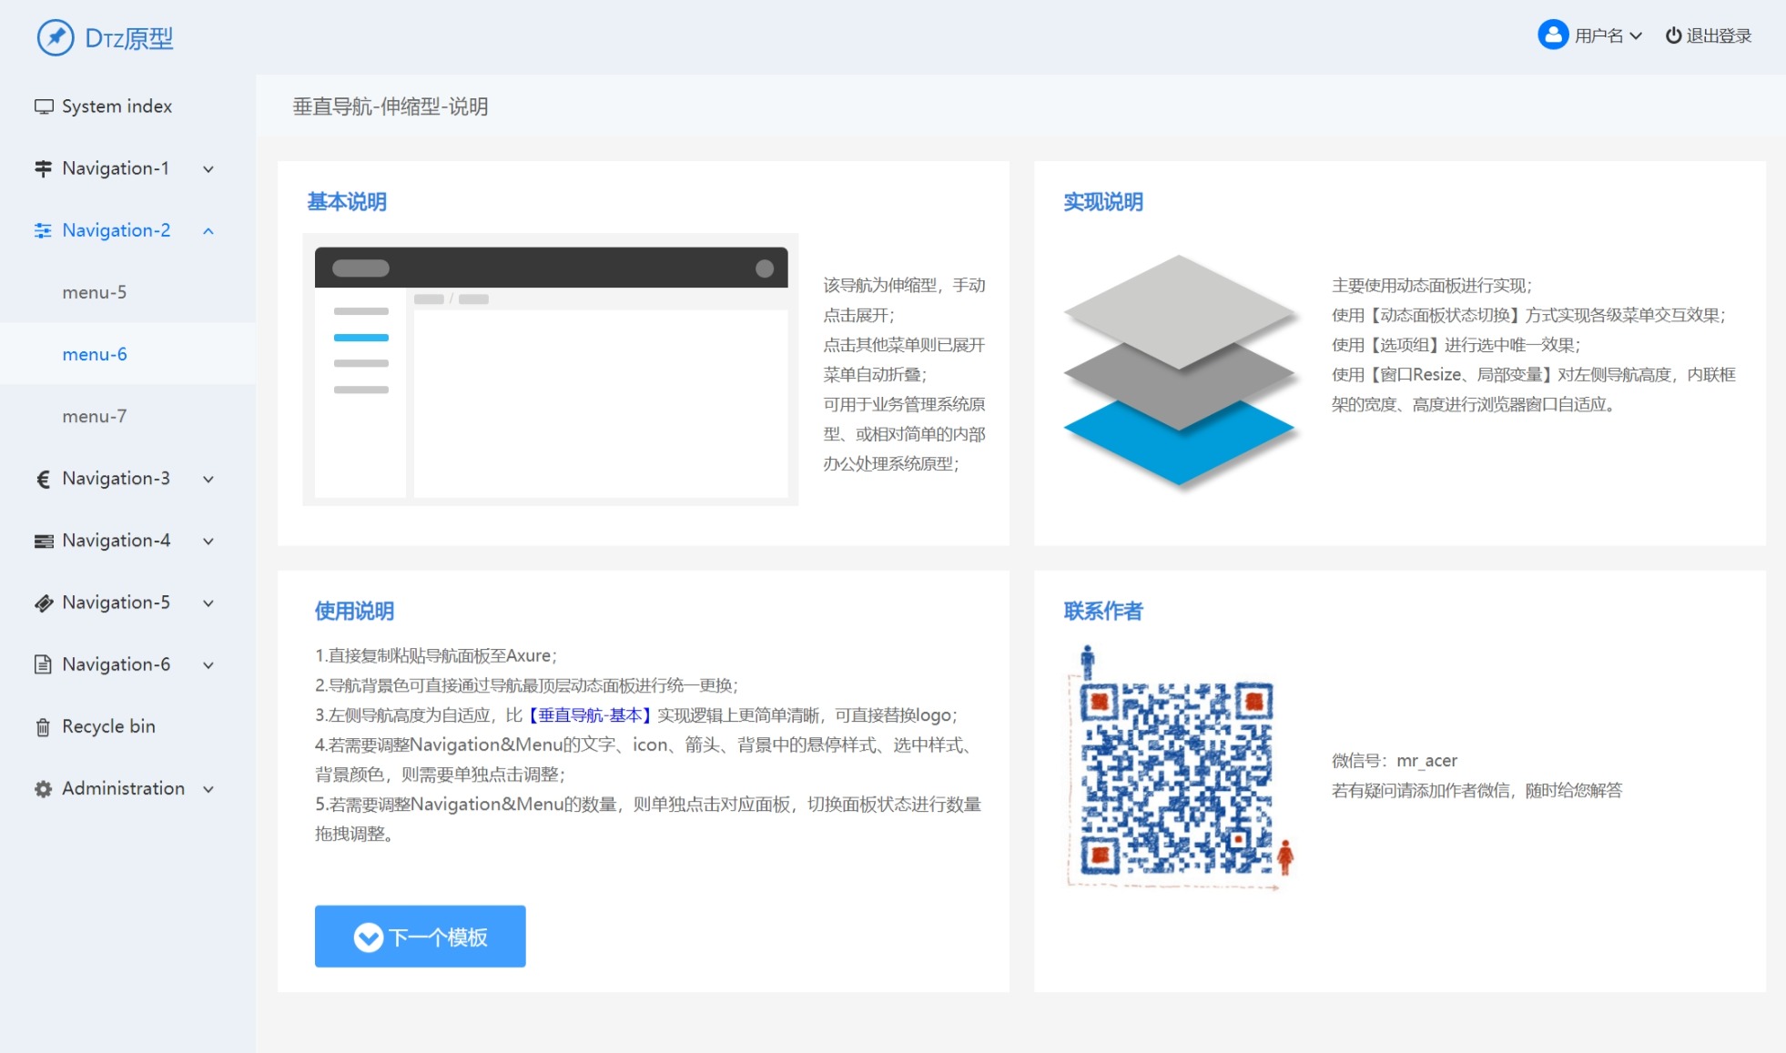
Task: Open the 垂直导航-基本 hyperlink
Action: [590, 715]
